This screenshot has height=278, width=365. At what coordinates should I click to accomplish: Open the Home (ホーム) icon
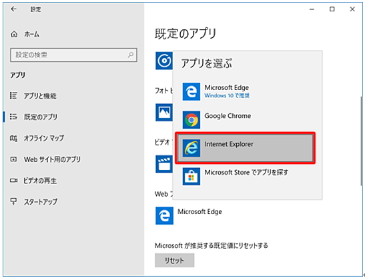coord(14,35)
